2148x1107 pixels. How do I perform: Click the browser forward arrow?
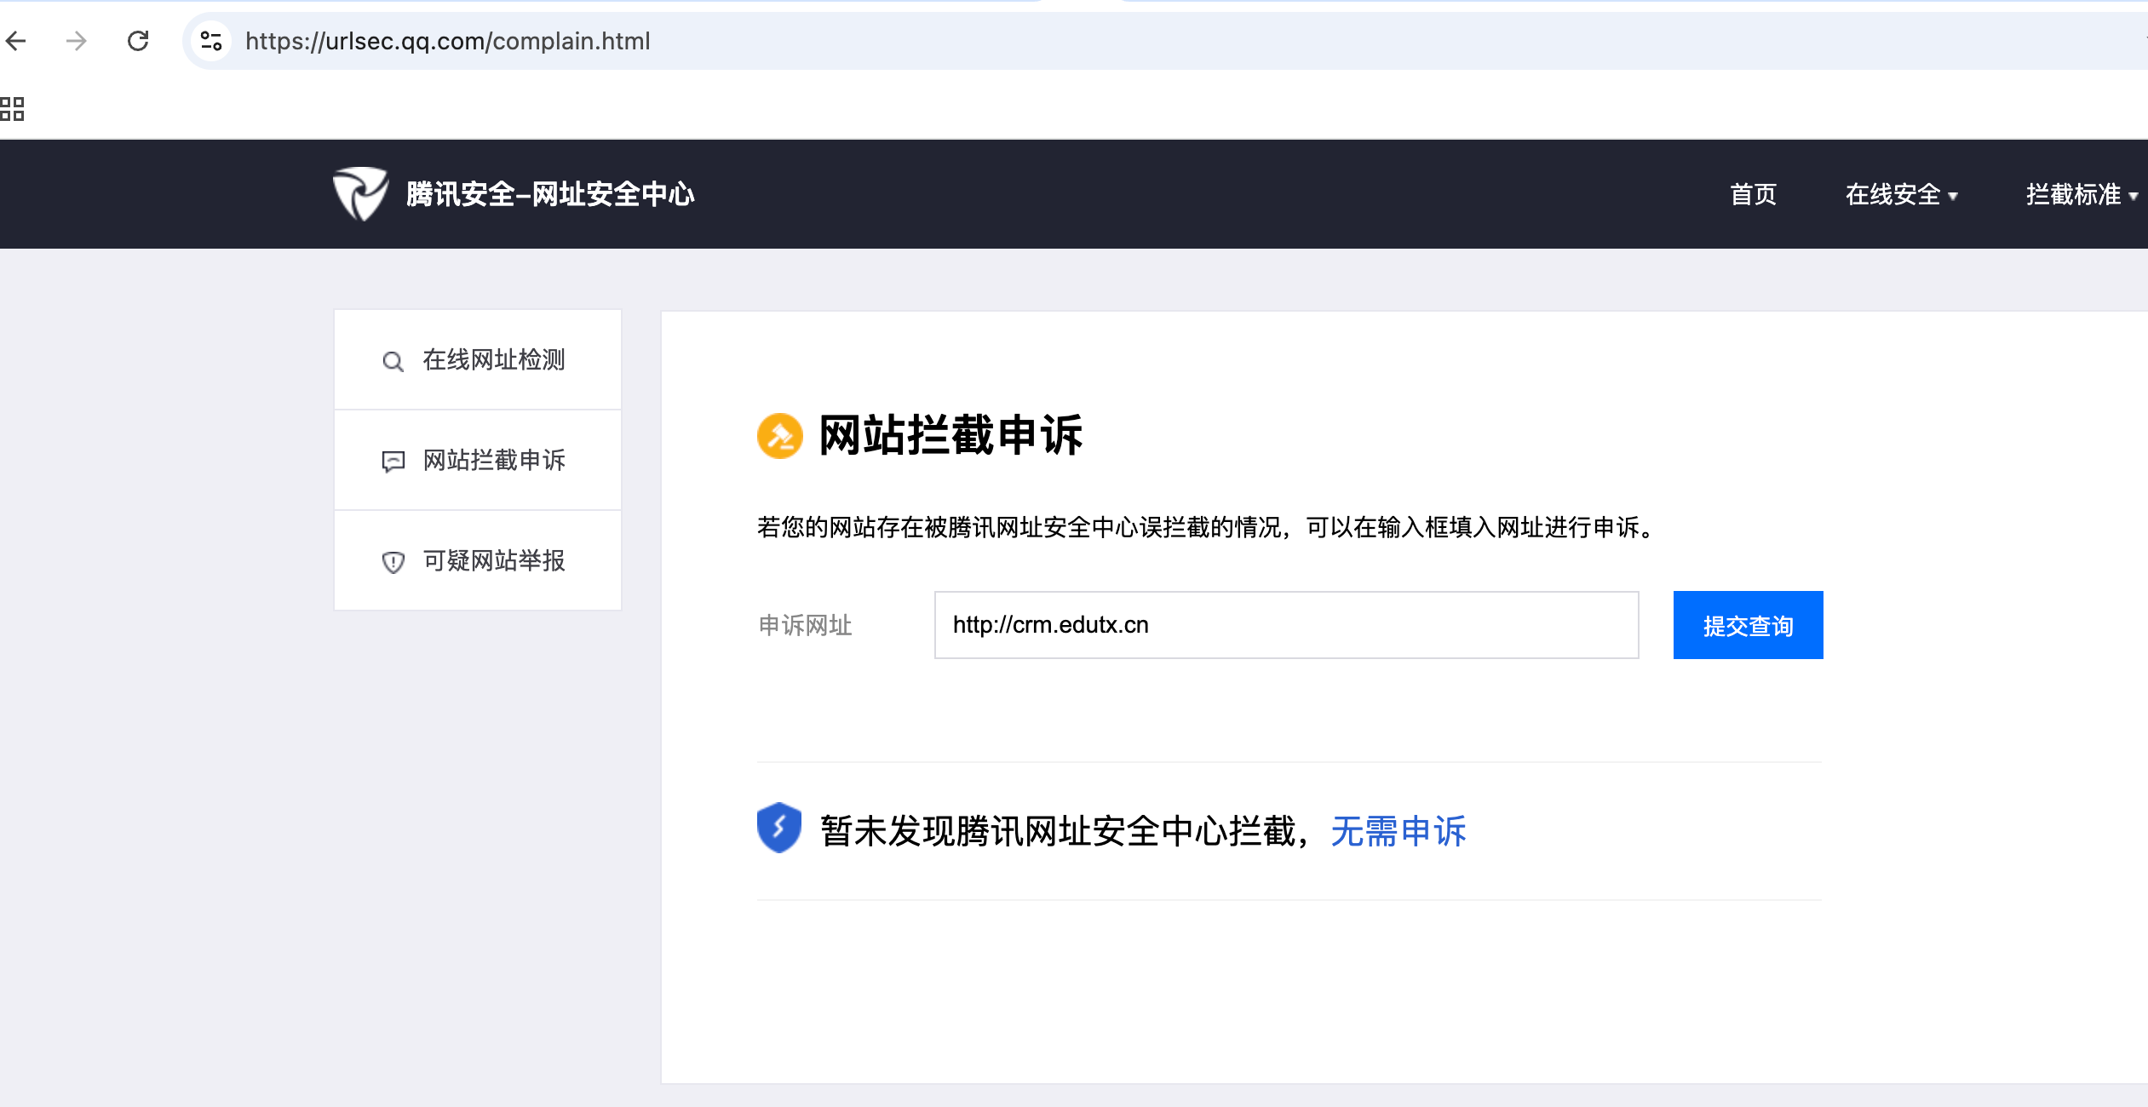point(77,41)
